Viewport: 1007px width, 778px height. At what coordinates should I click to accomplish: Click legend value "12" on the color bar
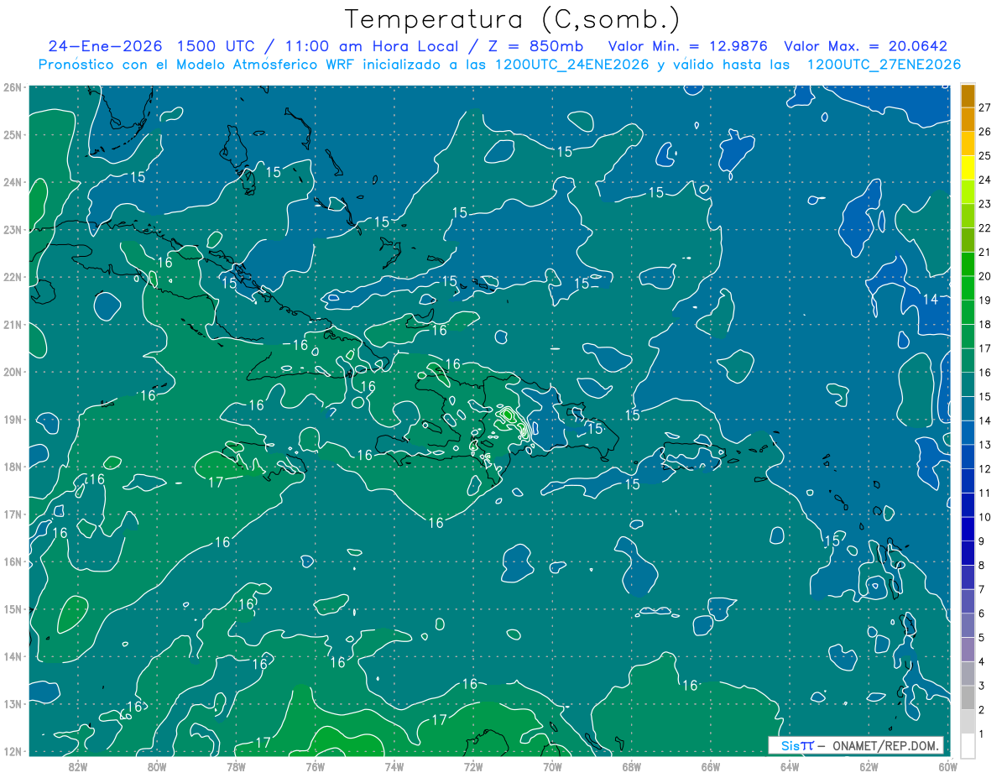click(985, 469)
